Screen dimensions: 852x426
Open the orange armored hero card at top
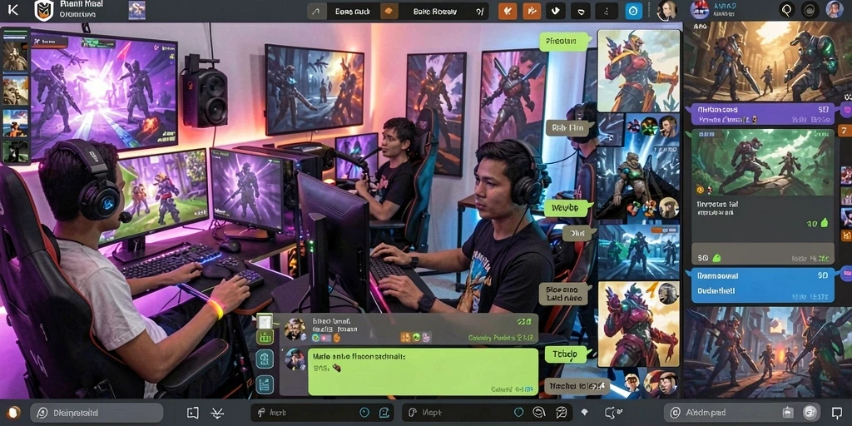(x=638, y=70)
